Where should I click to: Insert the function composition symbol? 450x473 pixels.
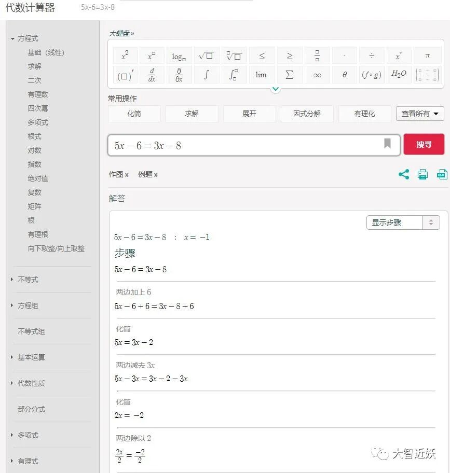pyautogui.click(x=372, y=75)
